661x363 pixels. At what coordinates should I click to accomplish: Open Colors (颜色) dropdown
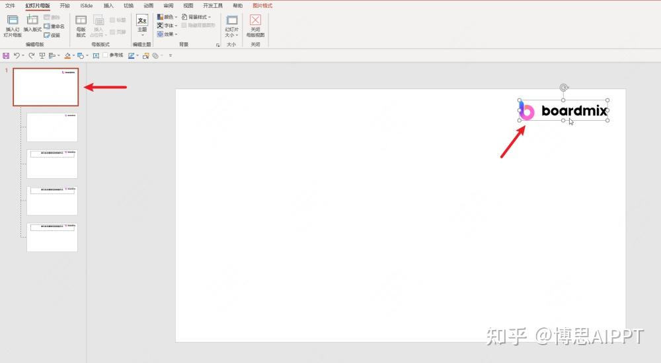167,17
